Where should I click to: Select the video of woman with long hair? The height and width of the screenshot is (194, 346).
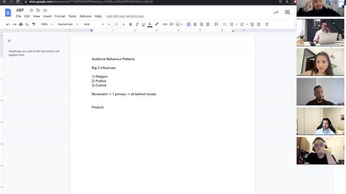point(320,62)
